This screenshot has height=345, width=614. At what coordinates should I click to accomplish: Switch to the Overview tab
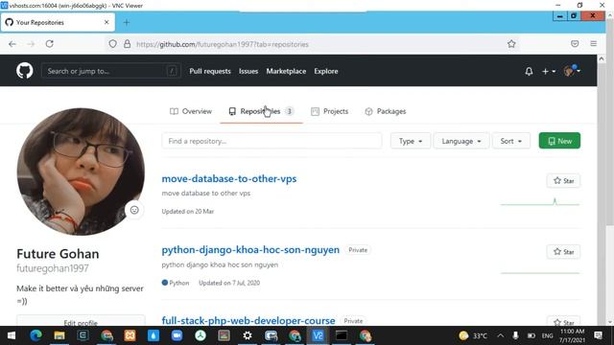pyautogui.click(x=191, y=111)
